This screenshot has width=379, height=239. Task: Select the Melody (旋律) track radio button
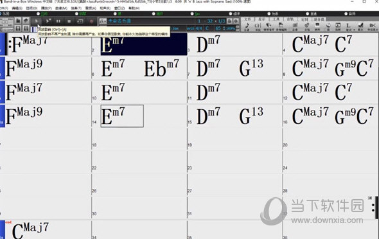pos(231,13)
